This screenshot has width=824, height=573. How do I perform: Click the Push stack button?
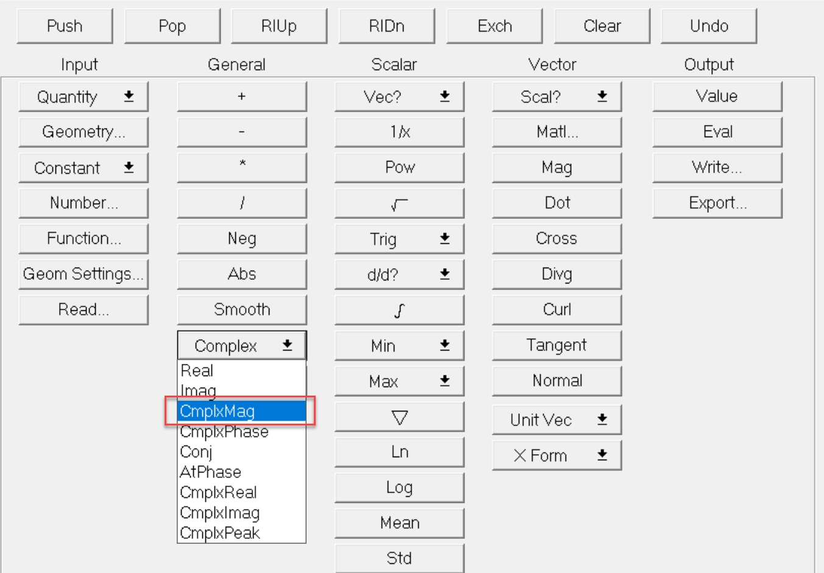[x=65, y=26]
